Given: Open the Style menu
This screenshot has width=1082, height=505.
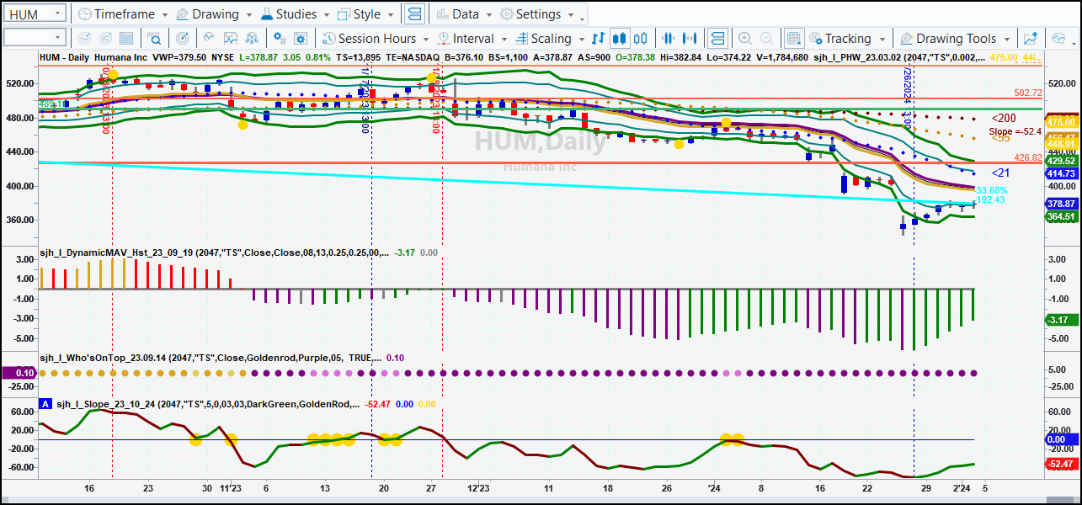Looking at the screenshot, I should [366, 14].
